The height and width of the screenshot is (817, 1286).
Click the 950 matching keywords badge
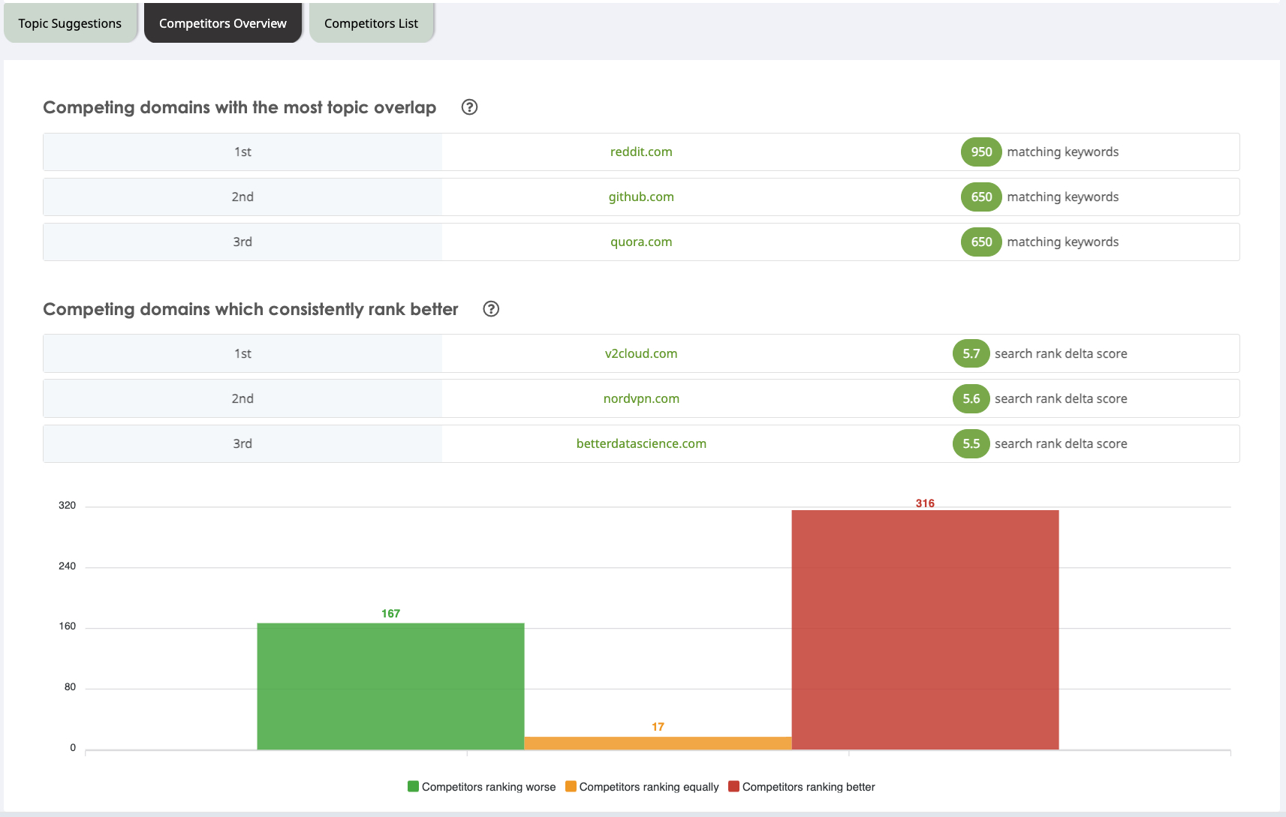tap(981, 152)
